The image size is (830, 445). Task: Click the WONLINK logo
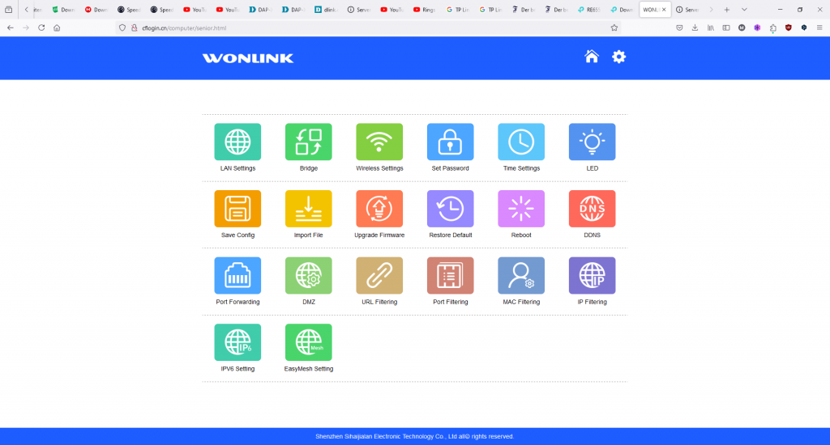(248, 58)
